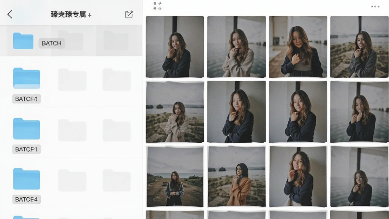Screen dimensions: 389x219
Task: Open the three-dot more options menu
Action: (375, 6)
